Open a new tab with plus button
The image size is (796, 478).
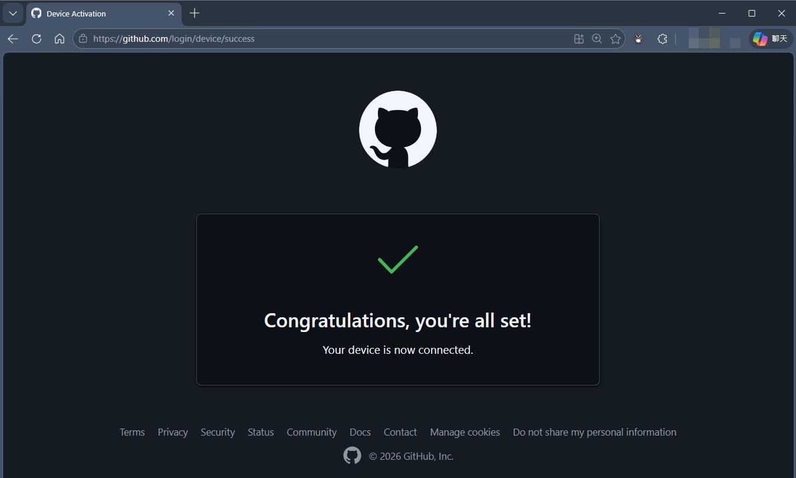pos(195,13)
